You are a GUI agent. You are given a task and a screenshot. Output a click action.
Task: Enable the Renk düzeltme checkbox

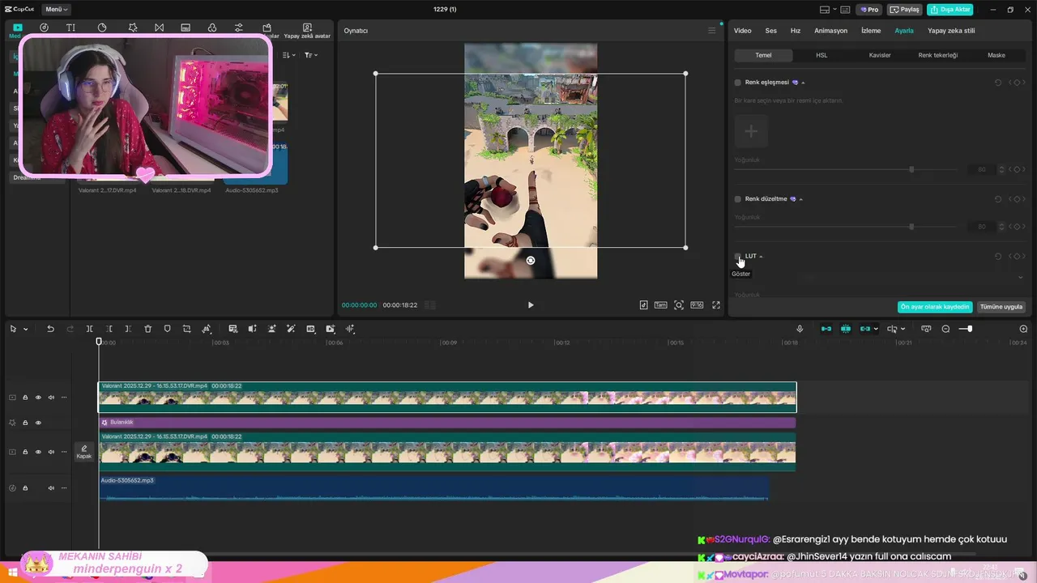pos(738,199)
